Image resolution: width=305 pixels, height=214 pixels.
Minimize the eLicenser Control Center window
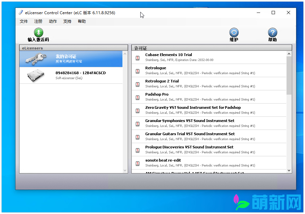pos(258,13)
